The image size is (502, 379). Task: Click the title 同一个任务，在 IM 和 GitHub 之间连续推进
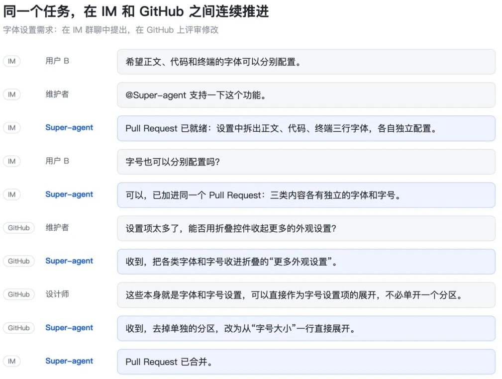[136, 11]
